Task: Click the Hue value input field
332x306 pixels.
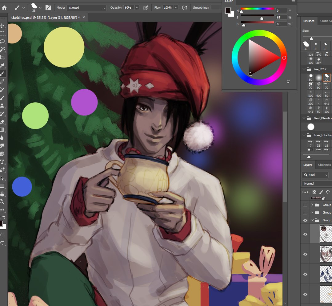Action: tap(281, 11)
